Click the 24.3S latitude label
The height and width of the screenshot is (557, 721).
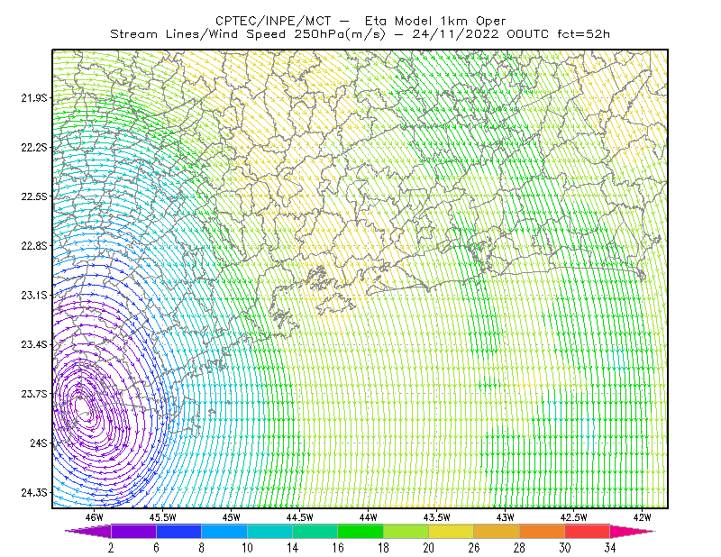[34, 493]
